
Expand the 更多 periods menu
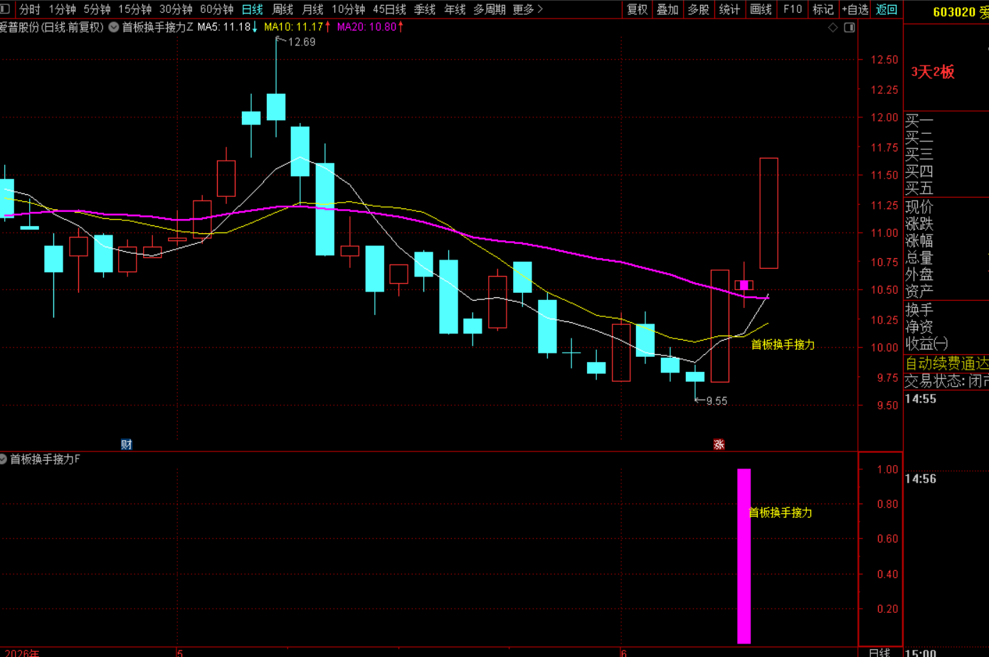[x=527, y=9]
